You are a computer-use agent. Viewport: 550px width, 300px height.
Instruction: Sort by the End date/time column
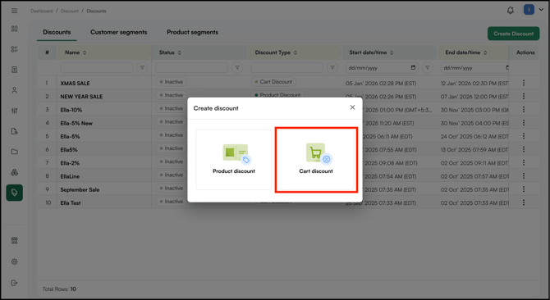[485, 52]
